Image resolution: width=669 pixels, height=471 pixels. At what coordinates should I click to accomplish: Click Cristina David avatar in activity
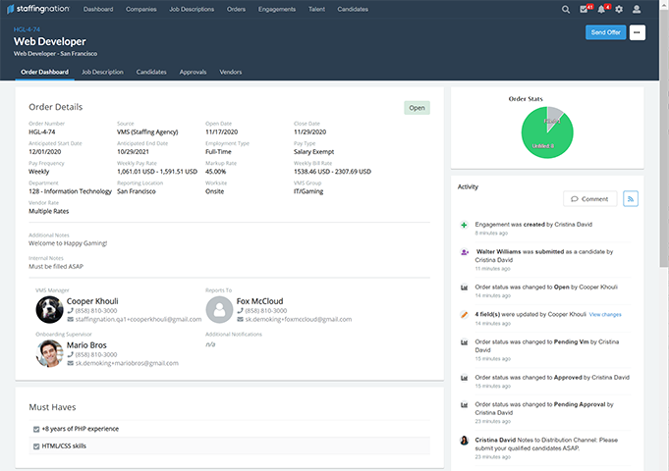coord(465,441)
